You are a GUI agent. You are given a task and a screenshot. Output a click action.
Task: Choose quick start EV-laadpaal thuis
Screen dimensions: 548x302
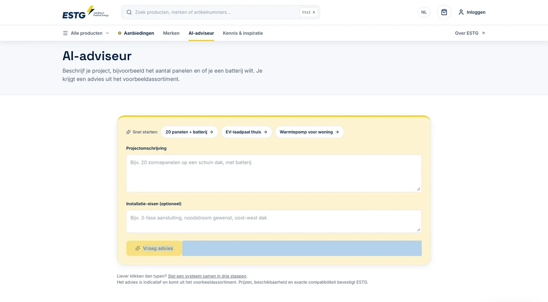click(246, 132)
